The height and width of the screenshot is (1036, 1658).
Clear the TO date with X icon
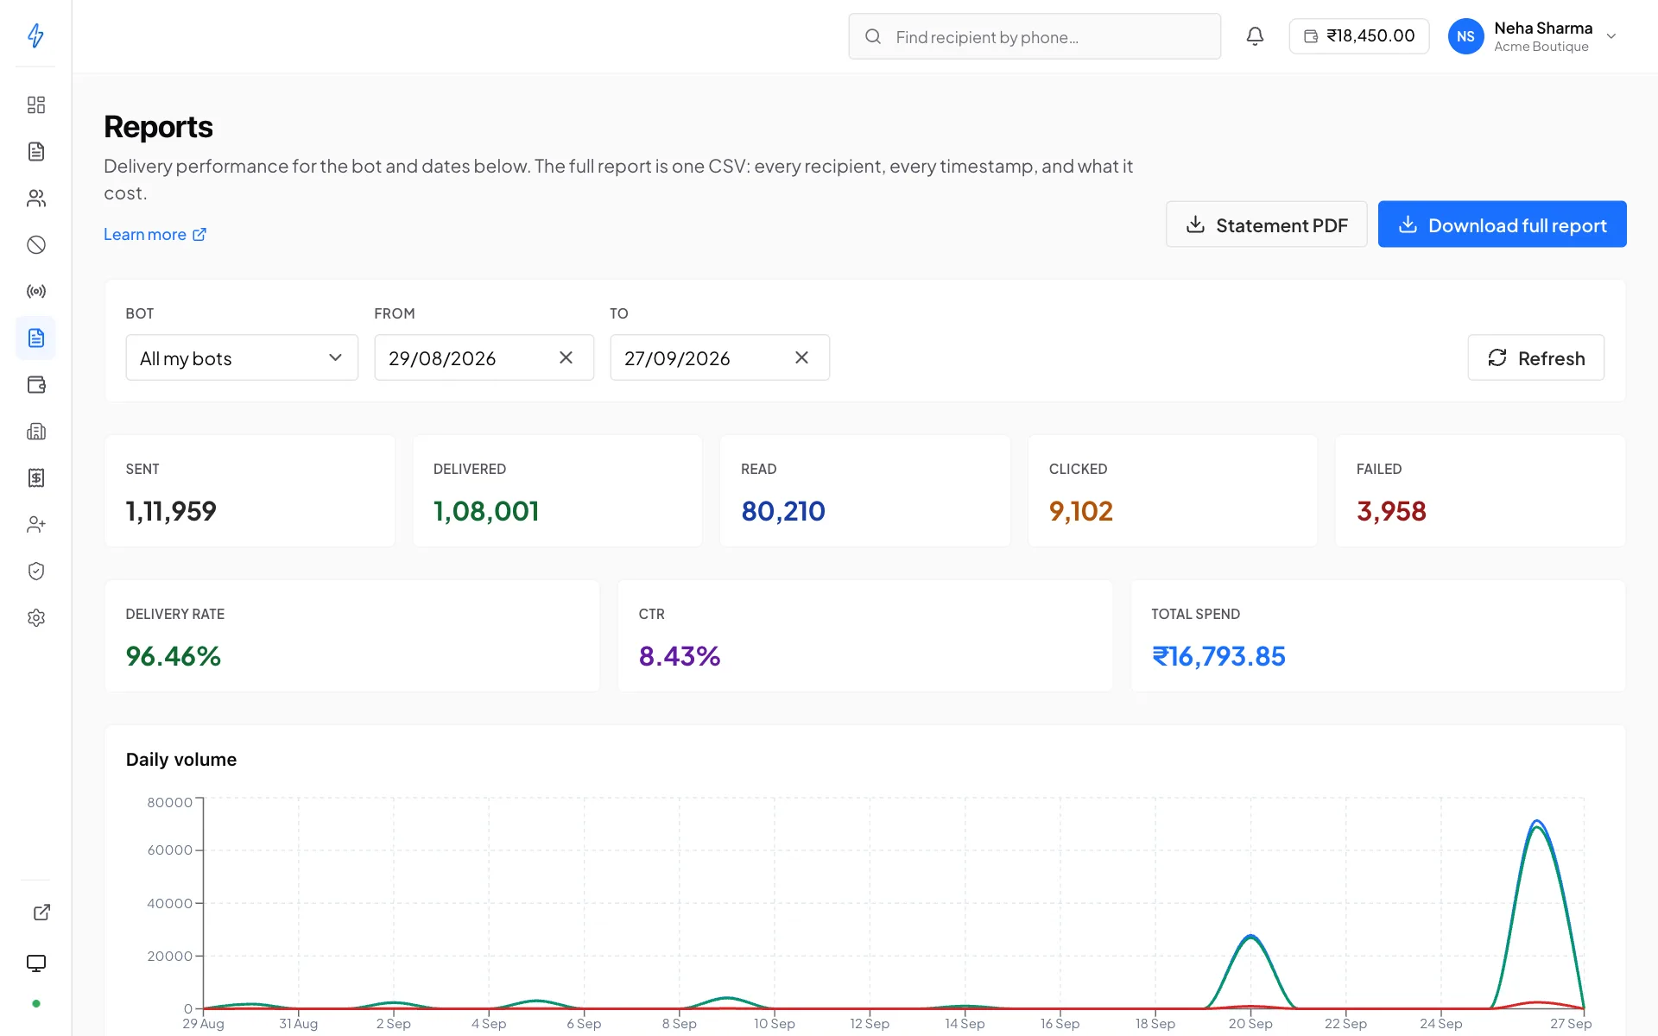point(801,357)
